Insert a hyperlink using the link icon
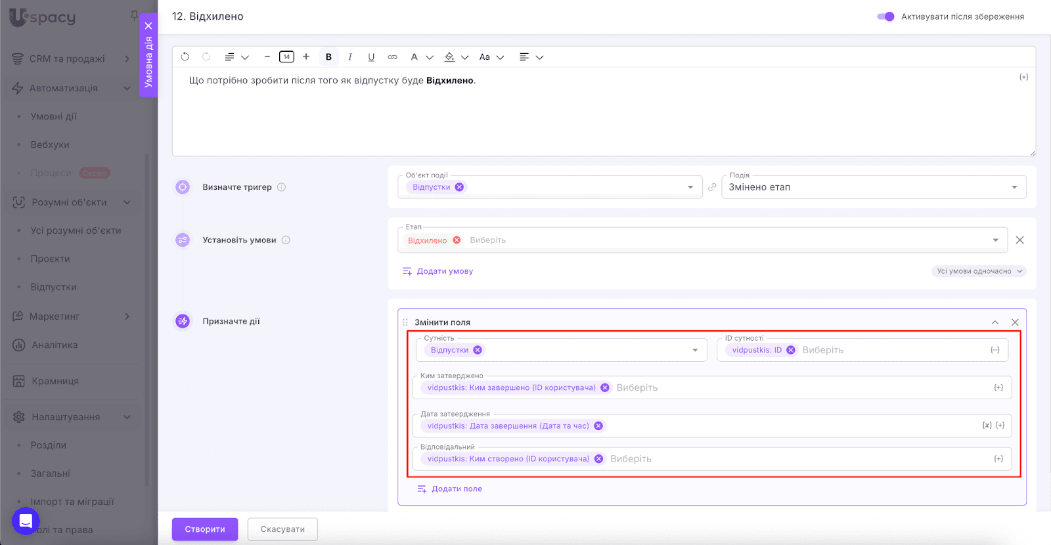Image resolution: width=1051 pixels, height=545 pixels. (x=392, y=57)
